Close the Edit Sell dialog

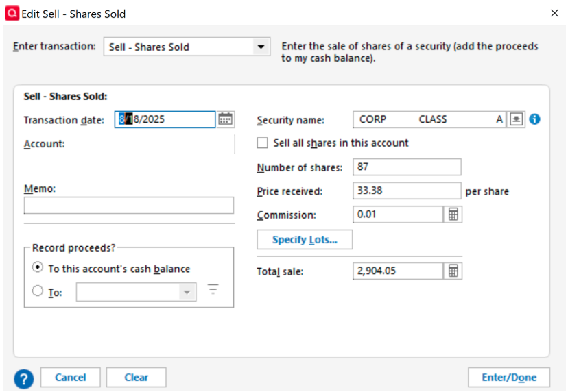[554, 13]
